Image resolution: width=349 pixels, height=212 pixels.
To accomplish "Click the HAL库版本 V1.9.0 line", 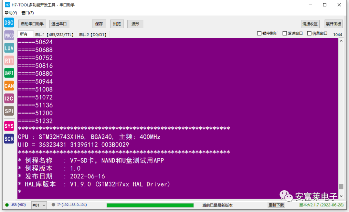I will [x=94, y=184].
